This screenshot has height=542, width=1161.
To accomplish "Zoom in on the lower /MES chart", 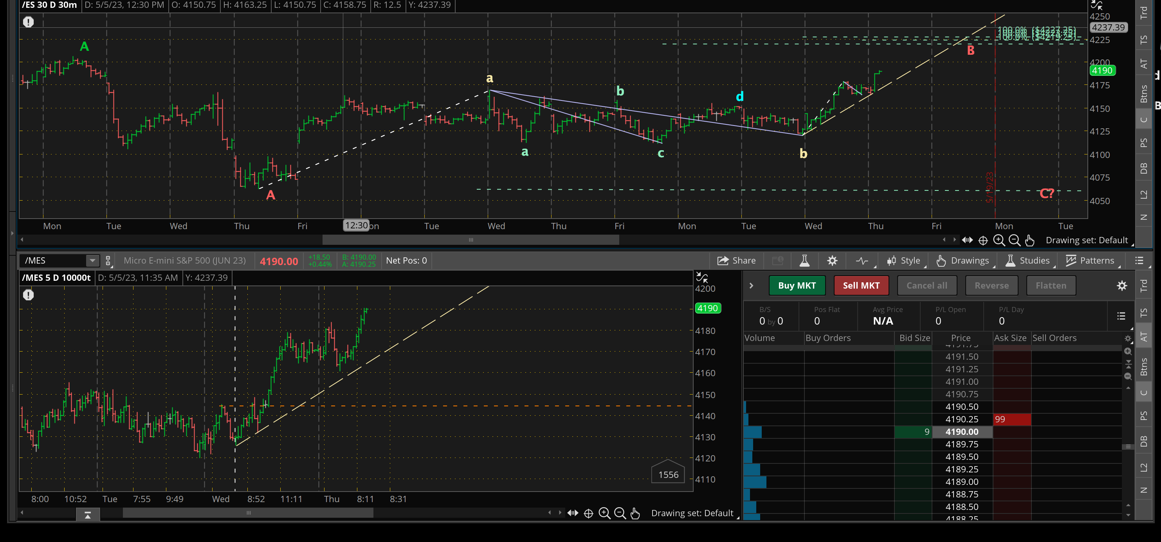I will tap(604, 513).
